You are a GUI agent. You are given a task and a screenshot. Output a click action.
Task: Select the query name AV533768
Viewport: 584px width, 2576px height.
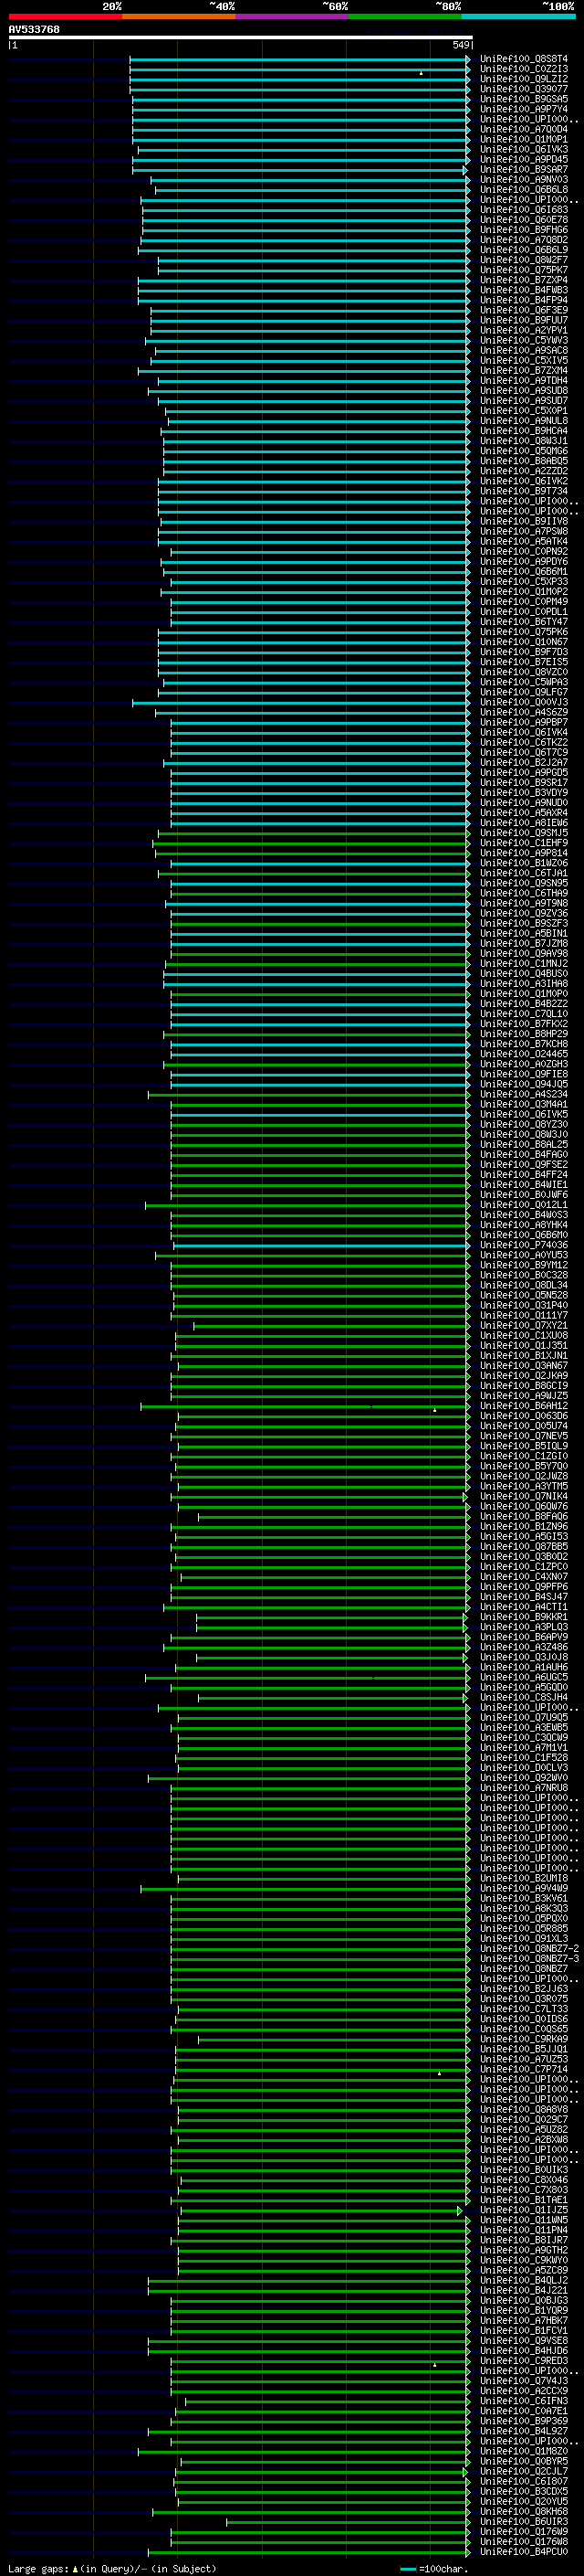coord(34,29)
